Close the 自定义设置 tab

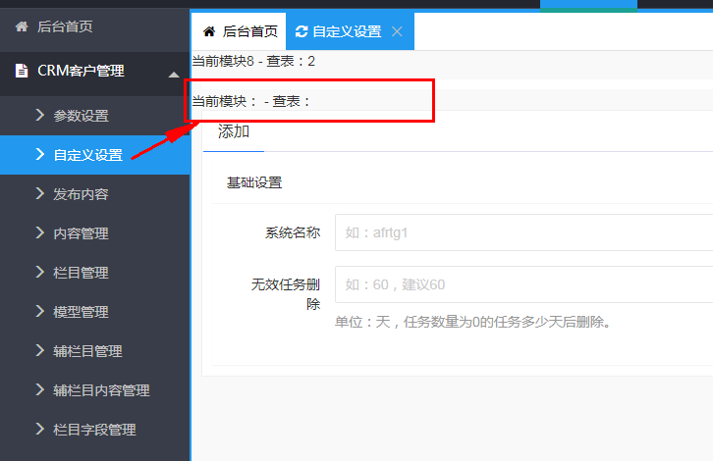397,31
